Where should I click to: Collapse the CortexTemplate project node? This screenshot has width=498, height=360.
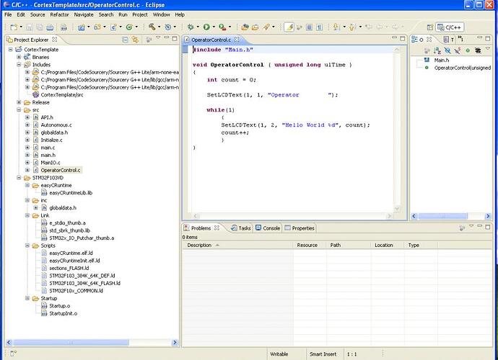11,50
